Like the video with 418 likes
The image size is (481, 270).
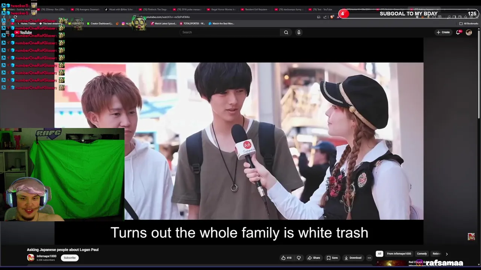[287, 258]
